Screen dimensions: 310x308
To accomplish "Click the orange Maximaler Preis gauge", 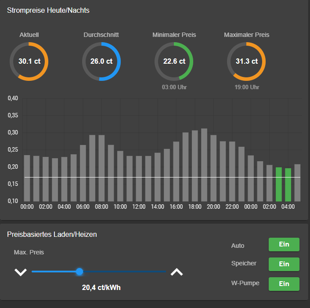I will [246, 62].
